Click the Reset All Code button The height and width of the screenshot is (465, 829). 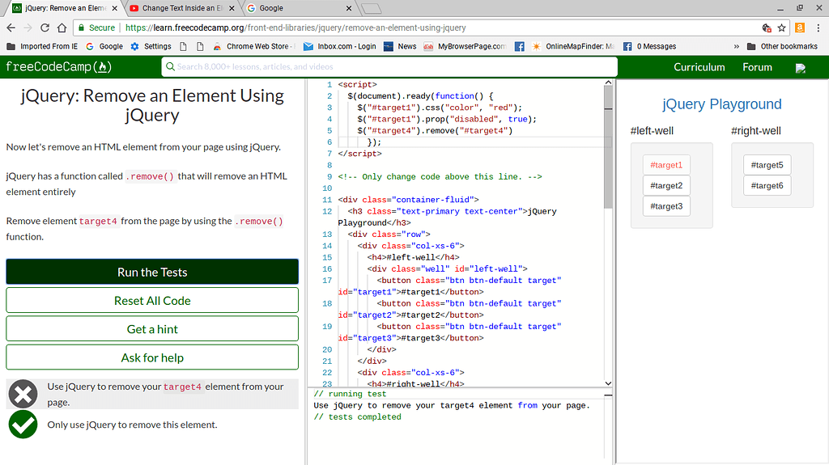coord(152,300)
